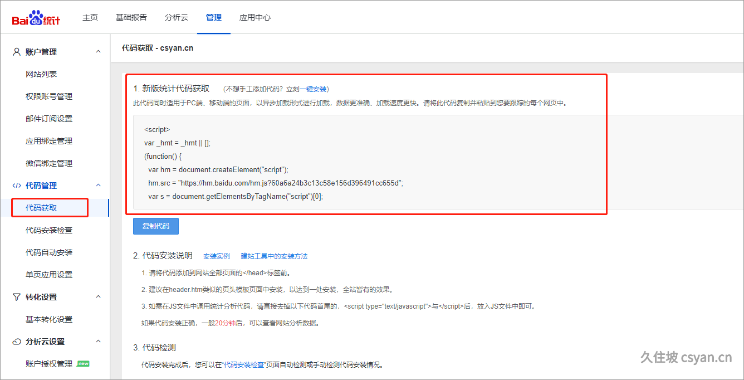Click the 复制代码 button
Viewport: 744px width, 380px height.
point(156,226)
